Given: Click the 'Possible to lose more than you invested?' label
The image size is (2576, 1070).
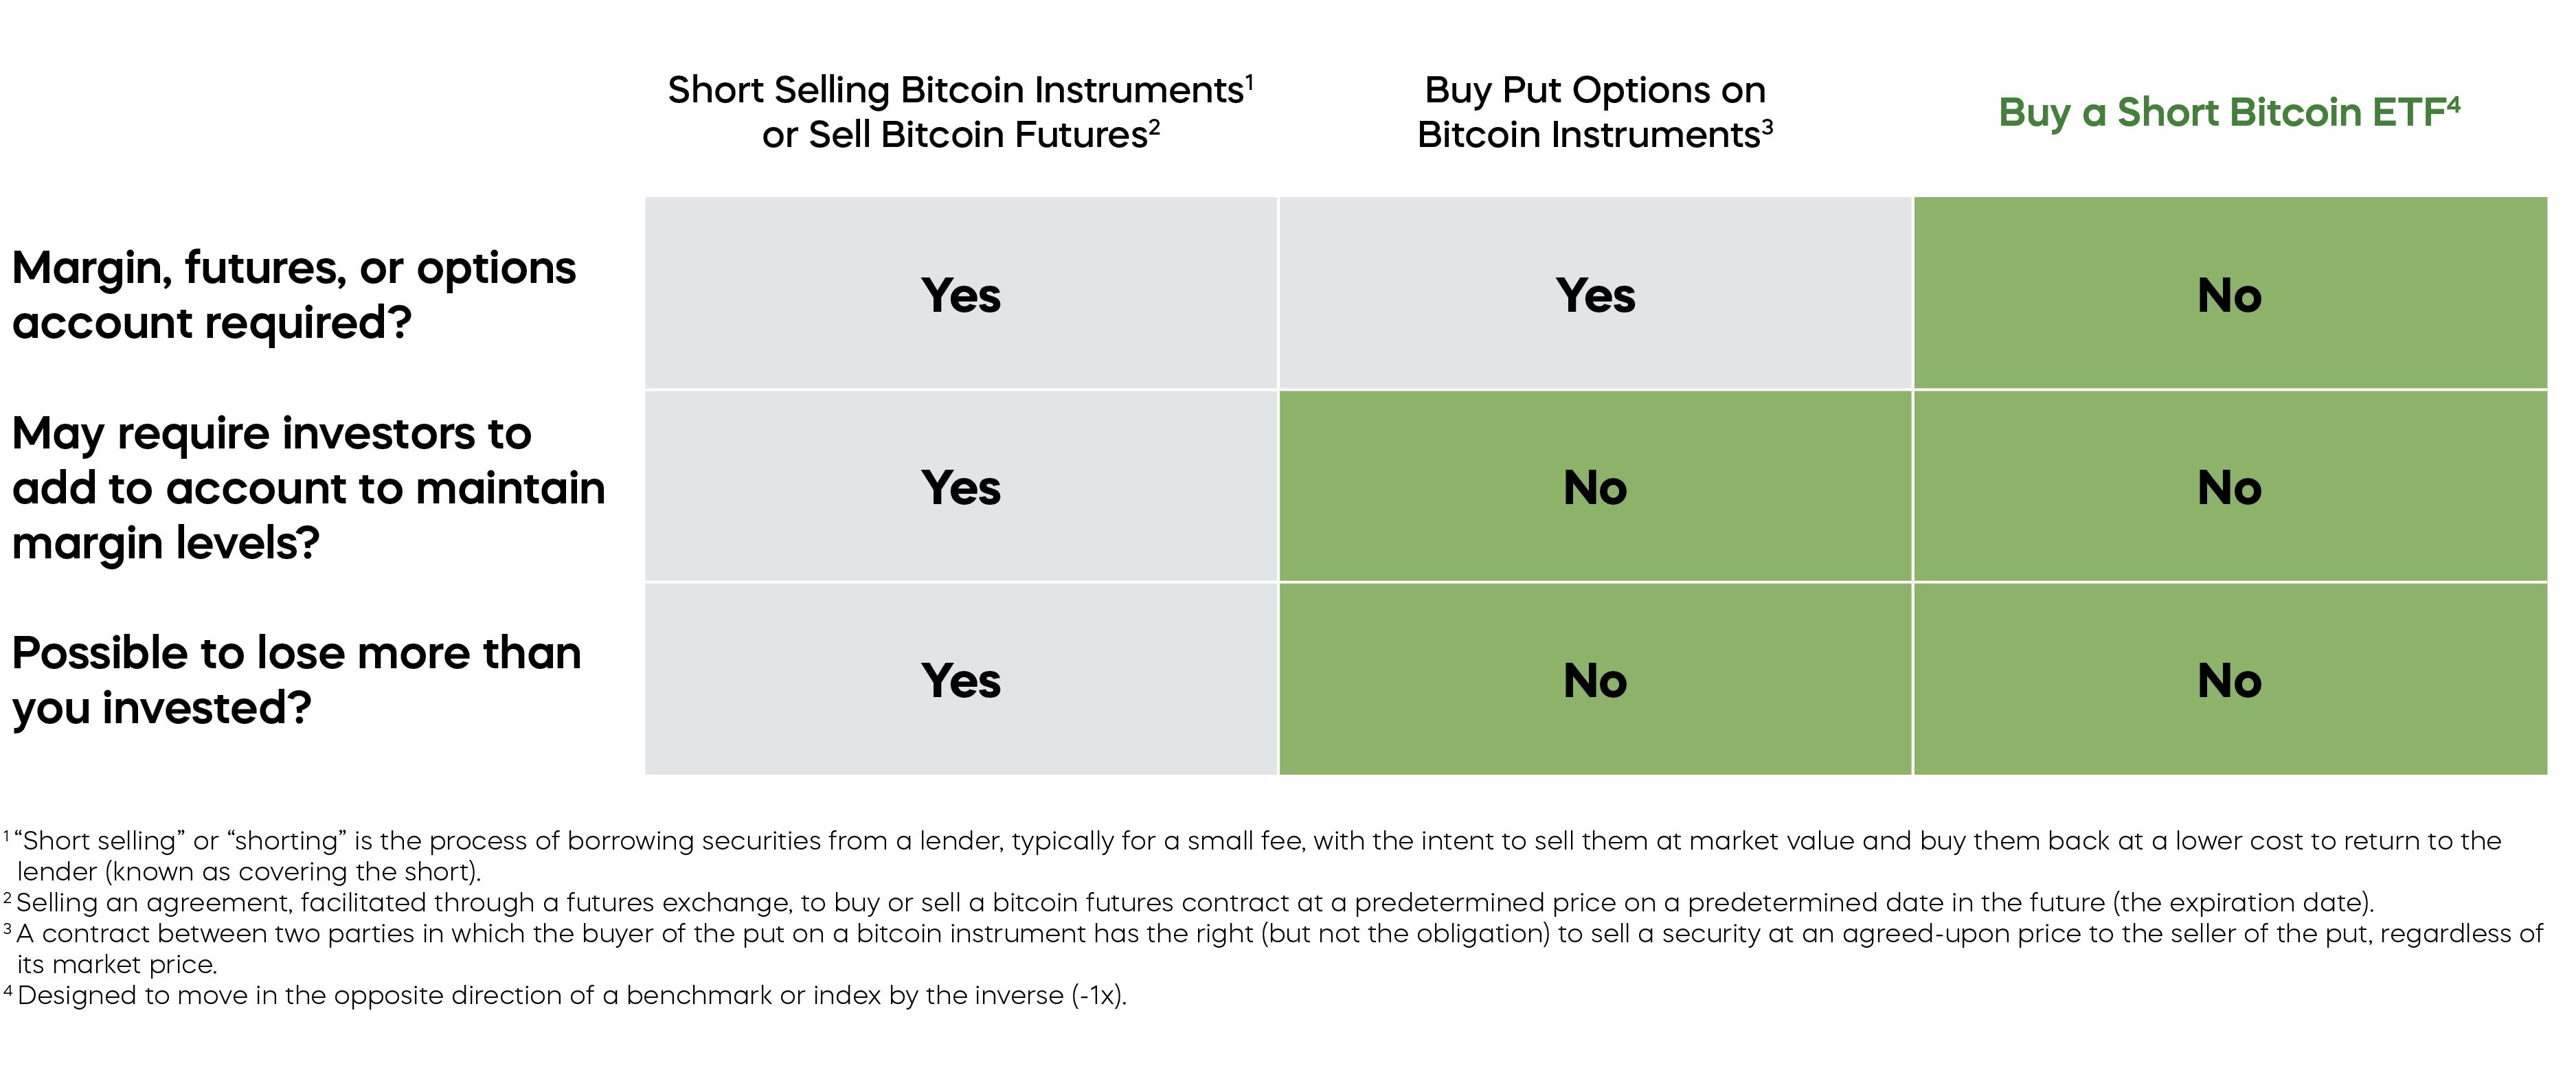Looking at the screenshot, I should [x=296, y=679].
